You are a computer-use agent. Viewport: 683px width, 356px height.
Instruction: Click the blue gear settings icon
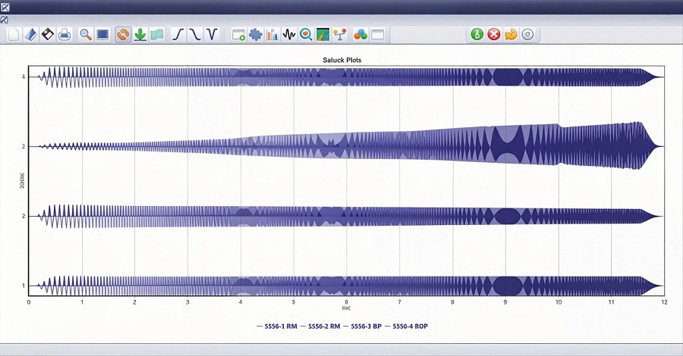click(256, 34)
